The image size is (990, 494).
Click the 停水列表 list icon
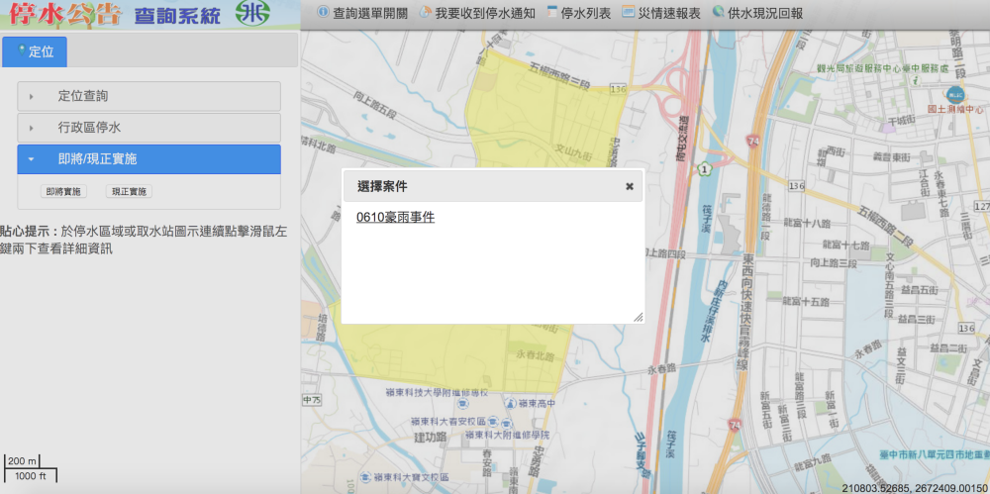pyautogui.click(x=552, y=13)
